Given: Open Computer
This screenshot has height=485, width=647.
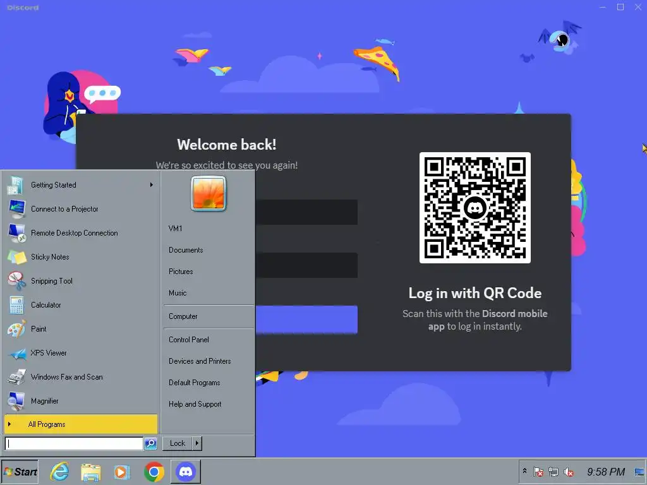Looking at the screenshot, I should (x=183, y=316).
